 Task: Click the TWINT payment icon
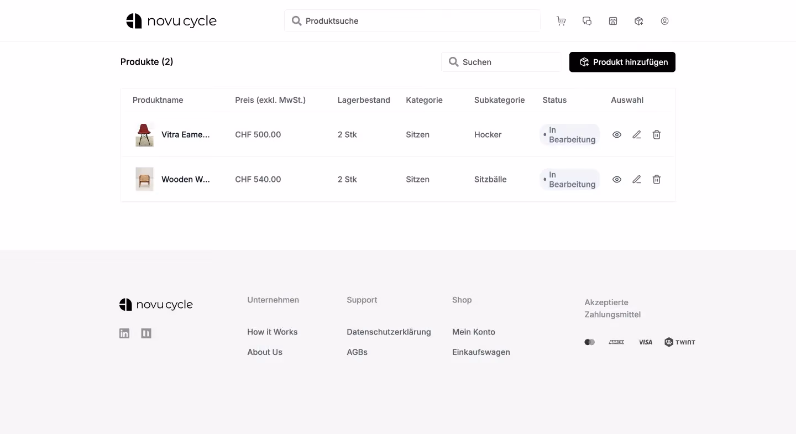pyautogui.click(x=680, y=342)
